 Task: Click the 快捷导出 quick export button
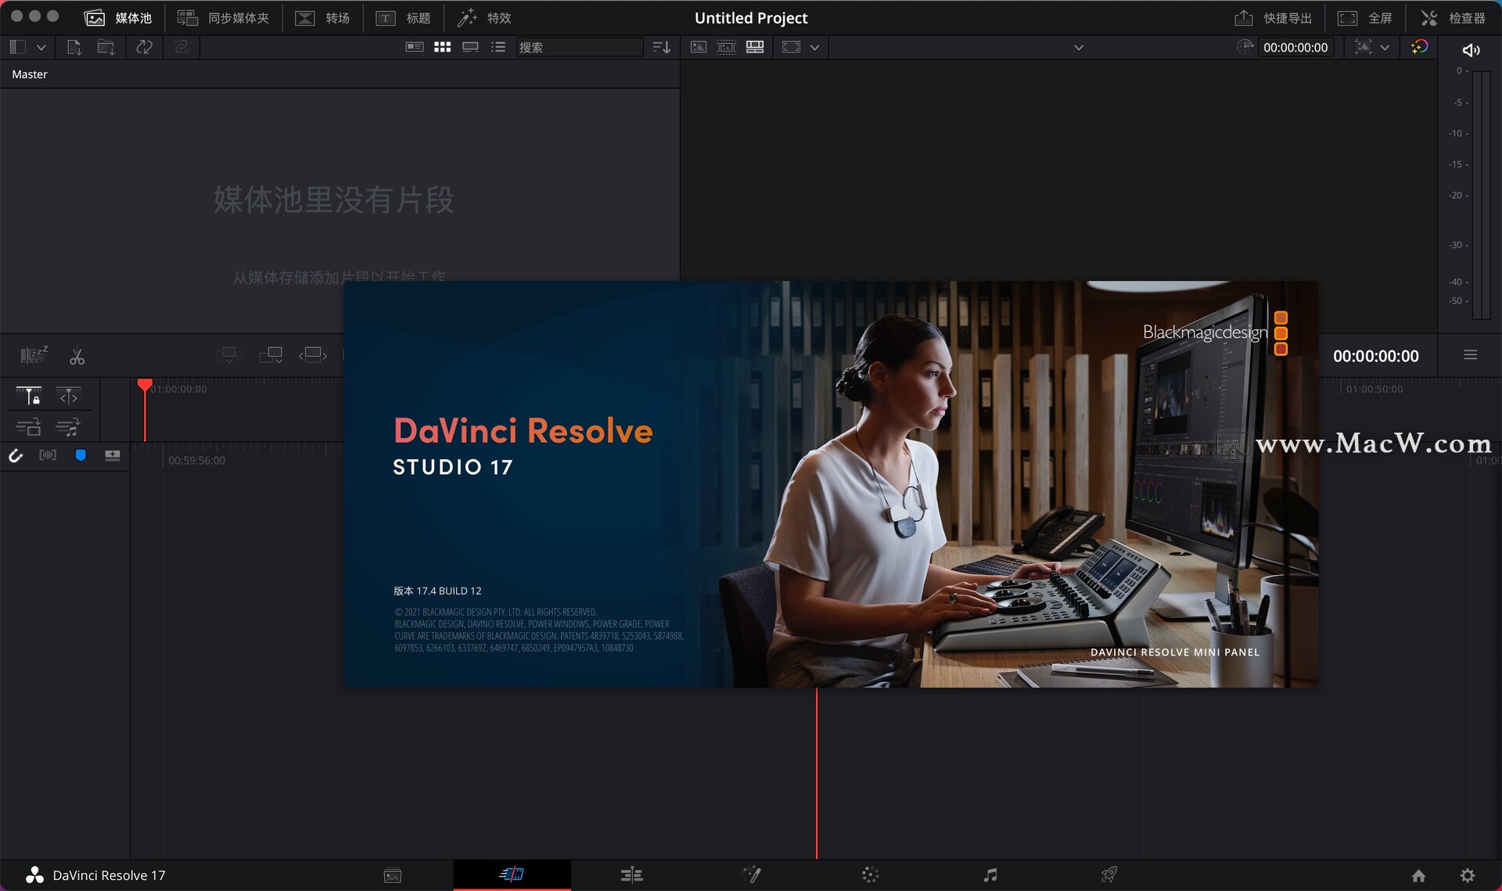click(x=1274, y=18)
